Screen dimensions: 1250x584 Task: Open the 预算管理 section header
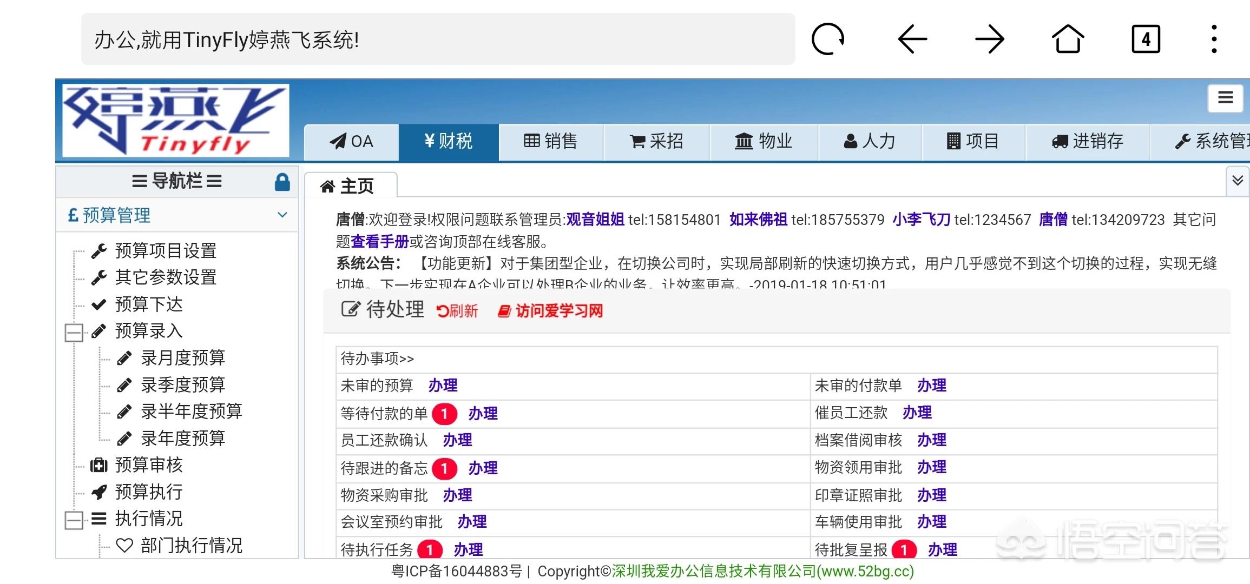point(177,215)
